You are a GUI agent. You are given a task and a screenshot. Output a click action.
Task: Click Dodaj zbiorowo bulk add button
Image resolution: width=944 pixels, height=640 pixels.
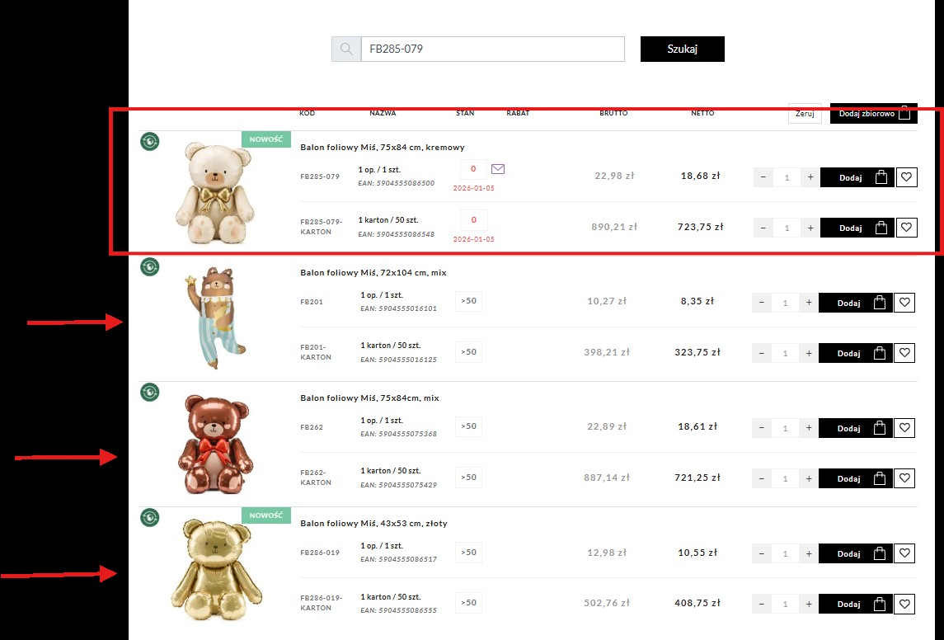[x=873, y=114]
